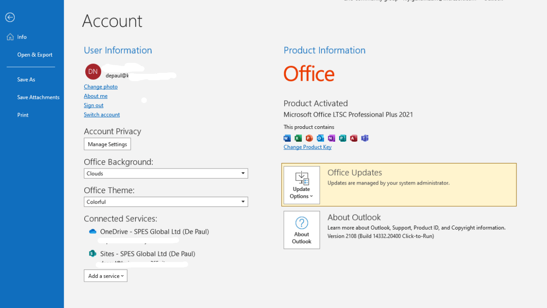Click the Outlook product icon
This screenshot has height=308, width=547.
[x=320, y=138]
